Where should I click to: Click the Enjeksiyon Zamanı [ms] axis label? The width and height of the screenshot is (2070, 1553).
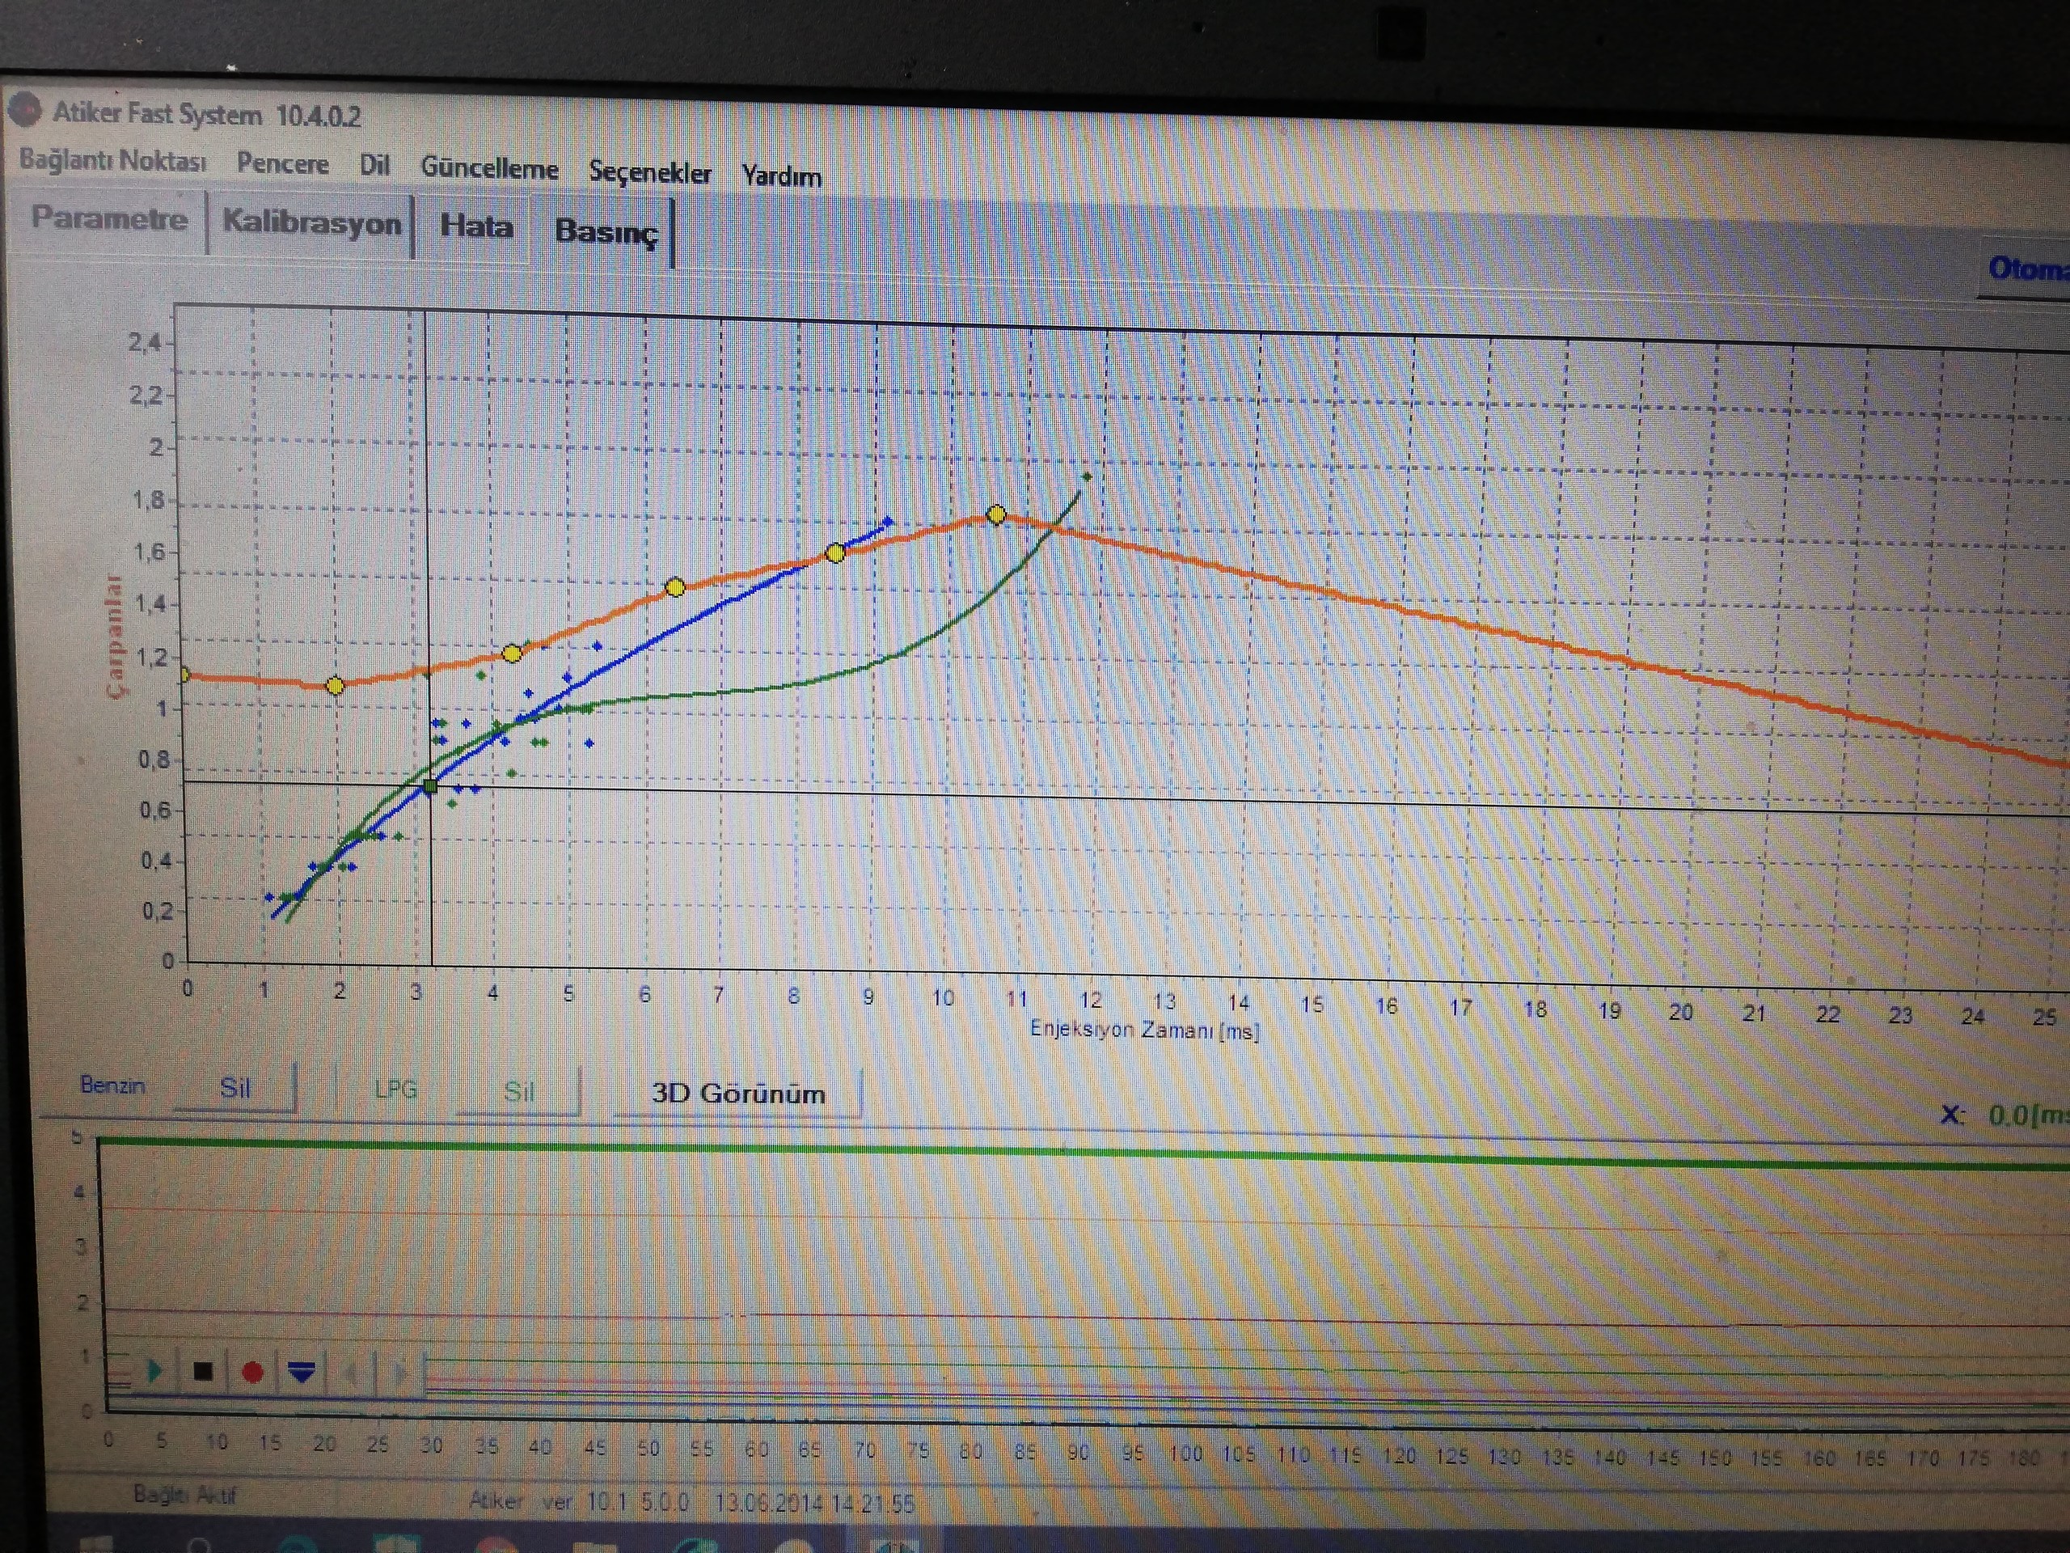click(x=1143, y=1030)
